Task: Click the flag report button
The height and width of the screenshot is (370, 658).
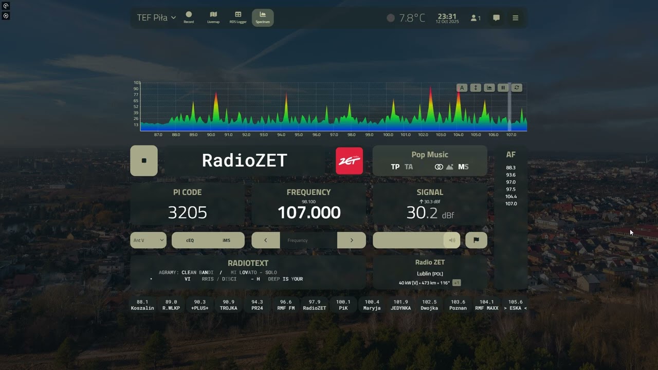Action: [476, 240]
